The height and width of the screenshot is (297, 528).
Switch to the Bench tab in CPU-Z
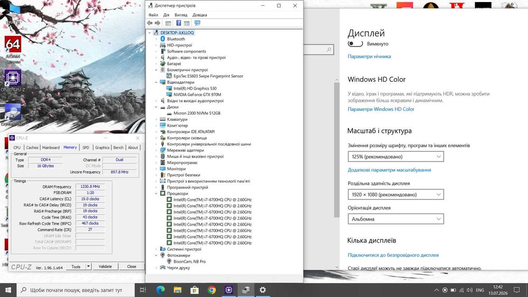118,147
